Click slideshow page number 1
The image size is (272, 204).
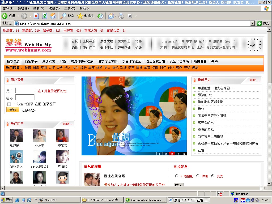[159, 154]
